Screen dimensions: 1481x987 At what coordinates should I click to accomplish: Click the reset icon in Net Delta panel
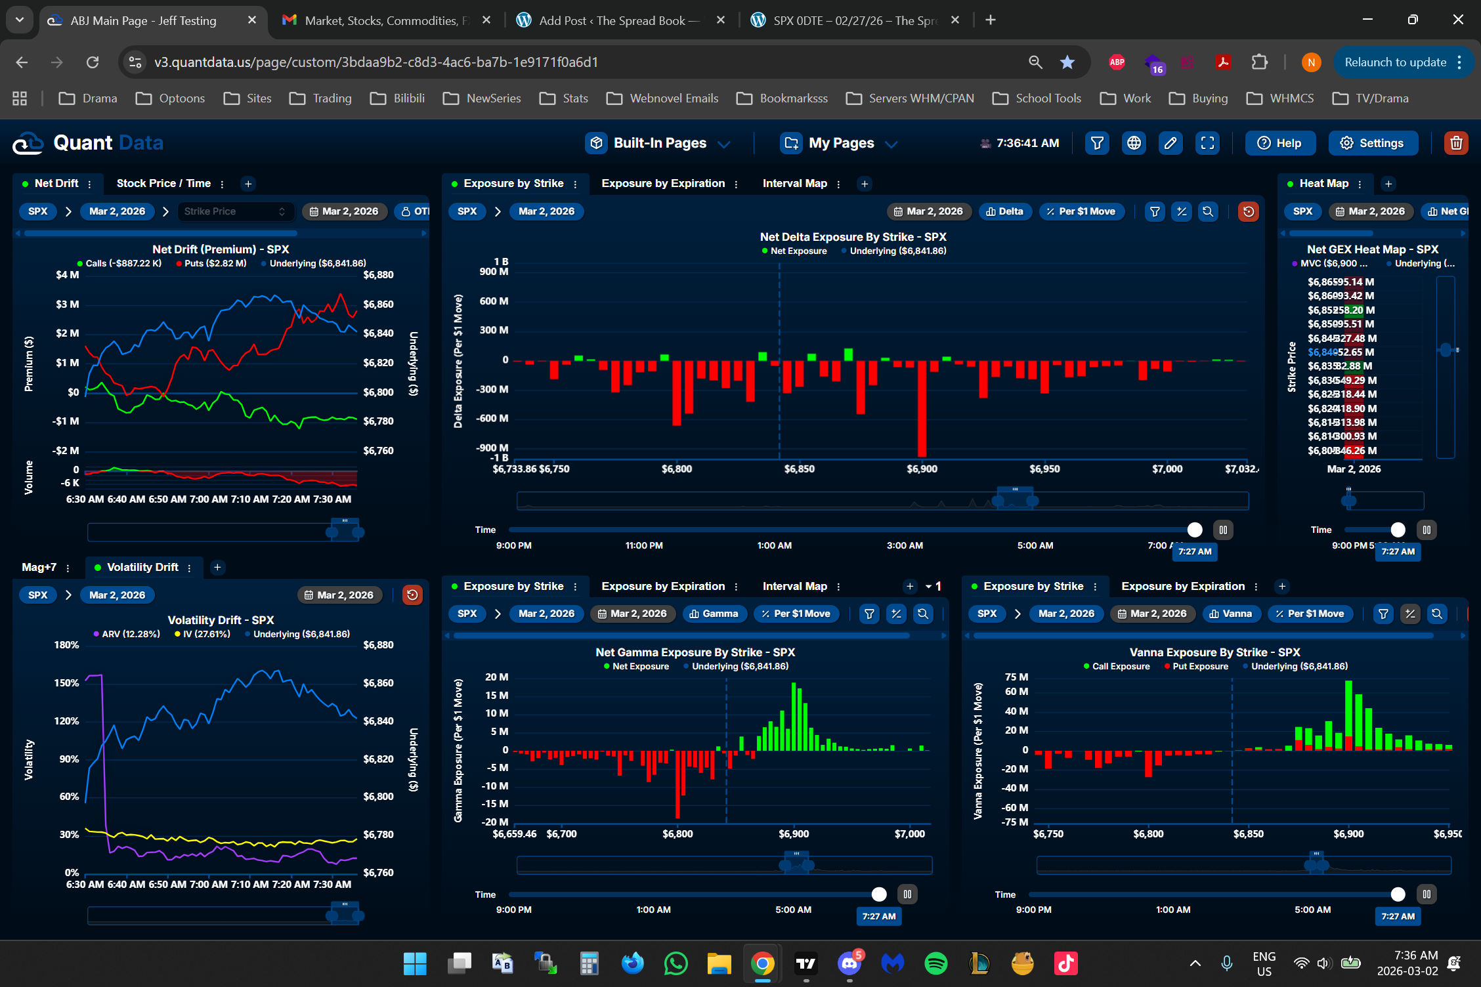[x=1248, y=211]
